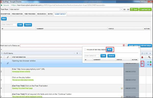Check Include all test step details

[85, 50]
